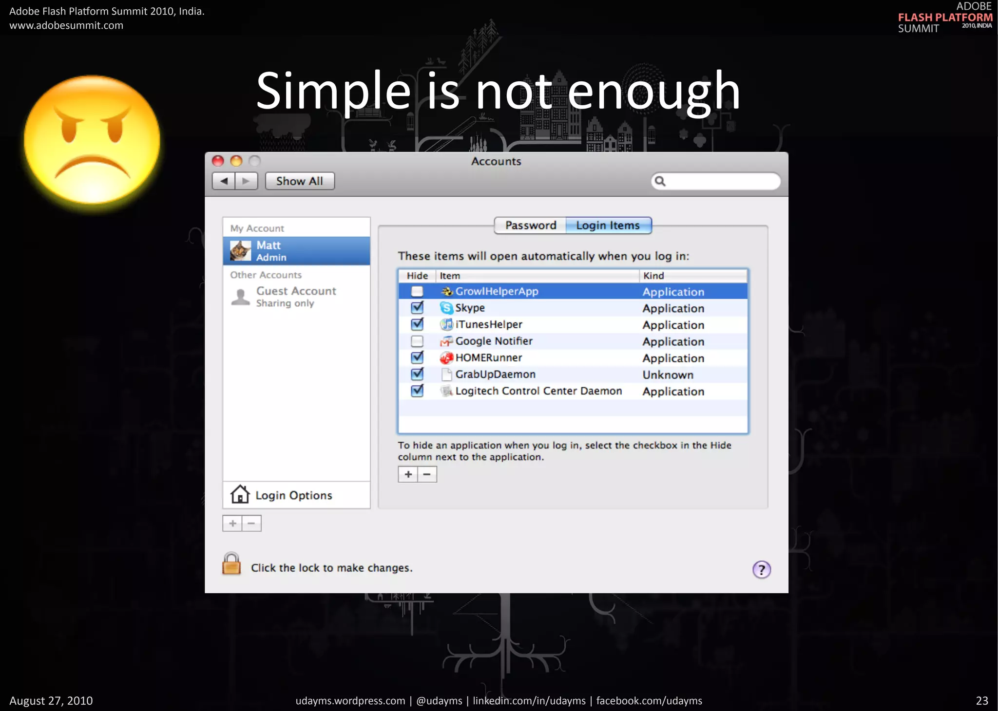This screenshot has width=998, height=711.
Task: Open help with the question mark button
Action: (x=761, y=569)
